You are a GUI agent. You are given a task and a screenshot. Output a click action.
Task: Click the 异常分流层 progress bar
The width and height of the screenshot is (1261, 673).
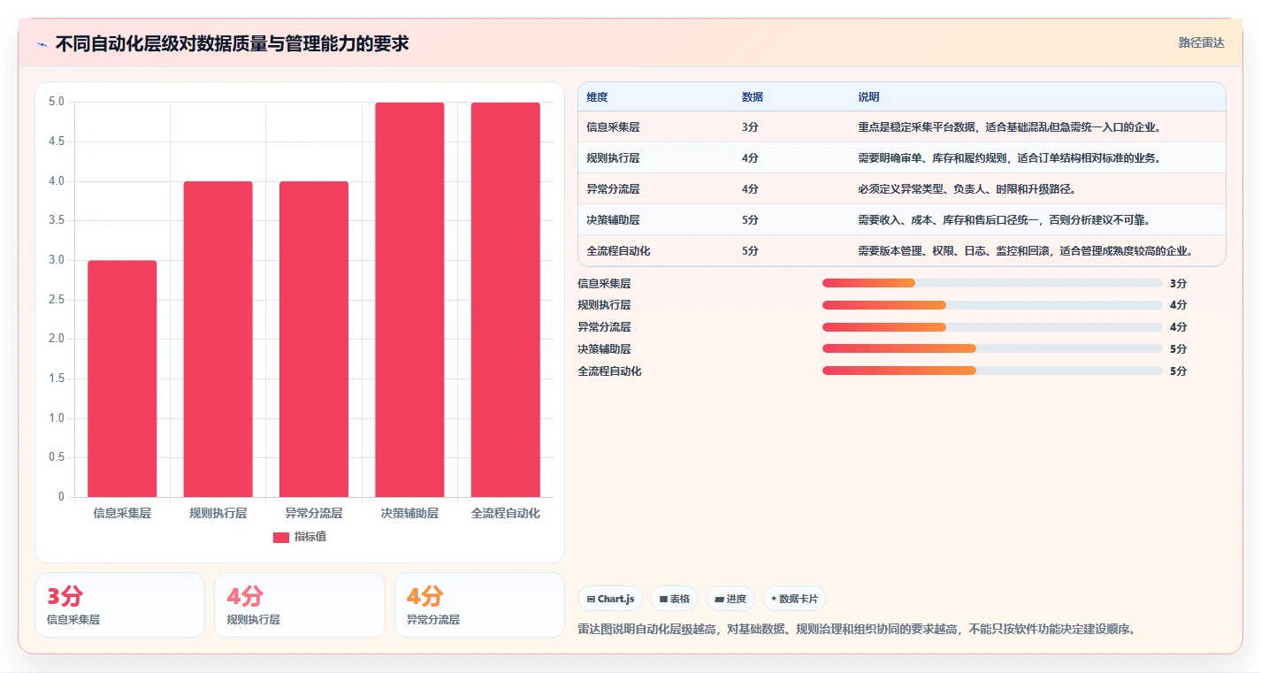992,327
